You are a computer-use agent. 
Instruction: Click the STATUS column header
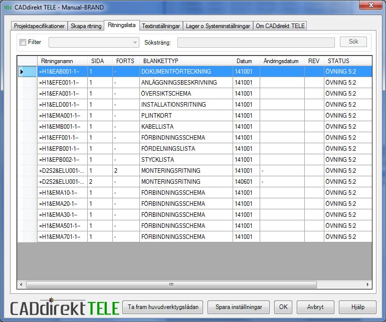[348, 61]
